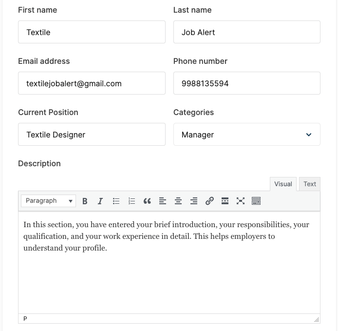Click the editor resize handle
Screen dimensions: 338x331
point(317,320)
